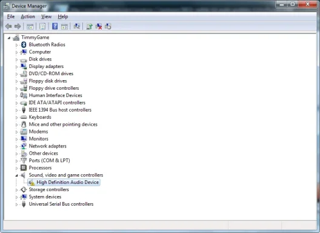Click the Help question-mark toolbar icon
The image size is (320, 233).
pyautogui.click(x=55, y=26)
